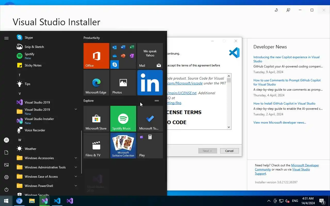Open the Microsoft Store tile

[96, 119]
